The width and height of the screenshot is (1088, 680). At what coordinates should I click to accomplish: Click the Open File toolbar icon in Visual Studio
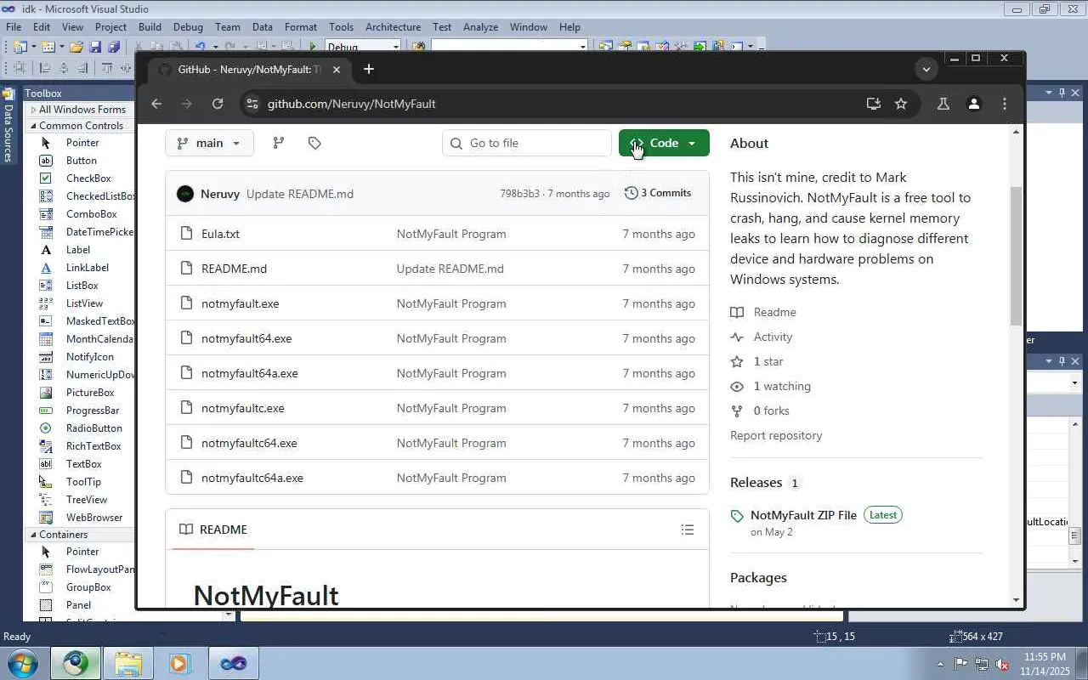[x=76, y=47]
